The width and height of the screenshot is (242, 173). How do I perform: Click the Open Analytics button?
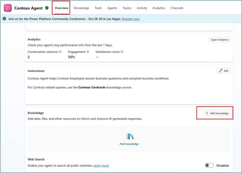pyautogui.click(x=219, y=39)
